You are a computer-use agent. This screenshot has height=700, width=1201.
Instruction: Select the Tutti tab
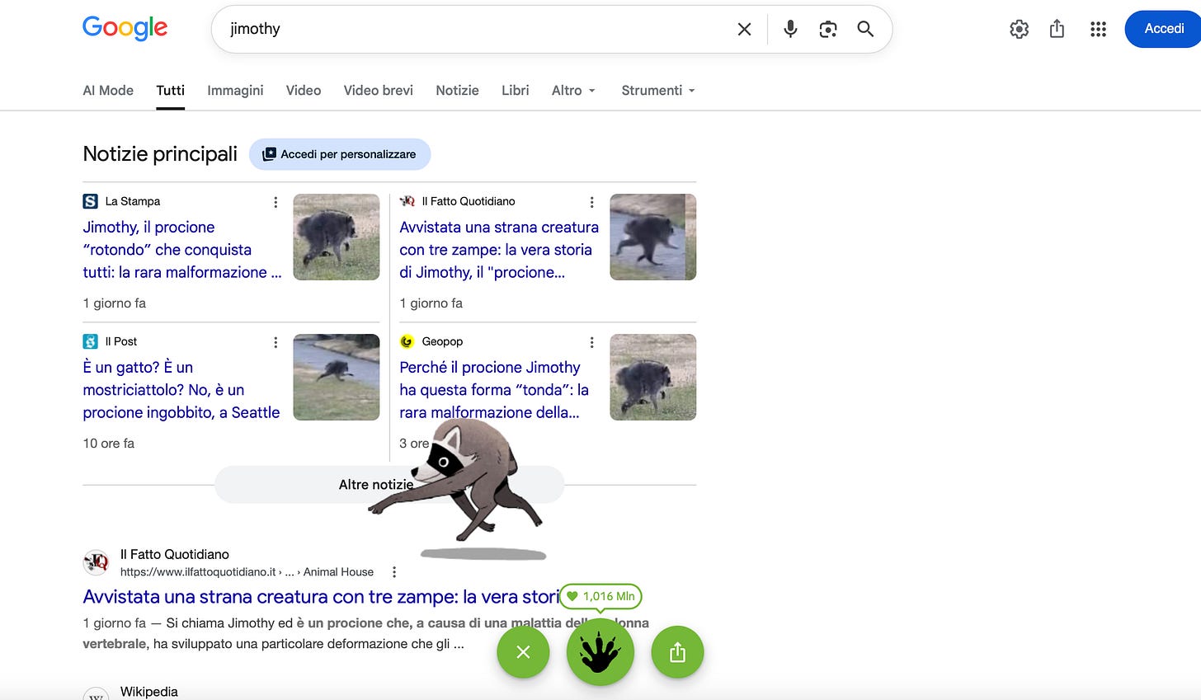(171, 90)
